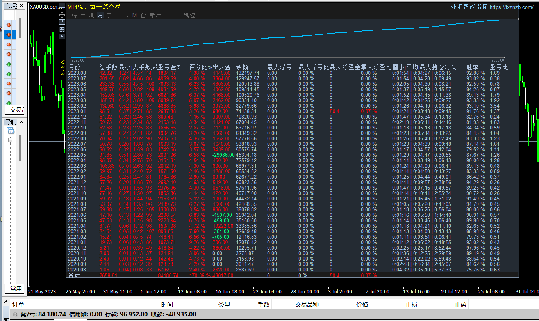Collapse the Navigator tree node with minus box
The width and height of the screenshot is (539, 321).
tap(10, 140)
